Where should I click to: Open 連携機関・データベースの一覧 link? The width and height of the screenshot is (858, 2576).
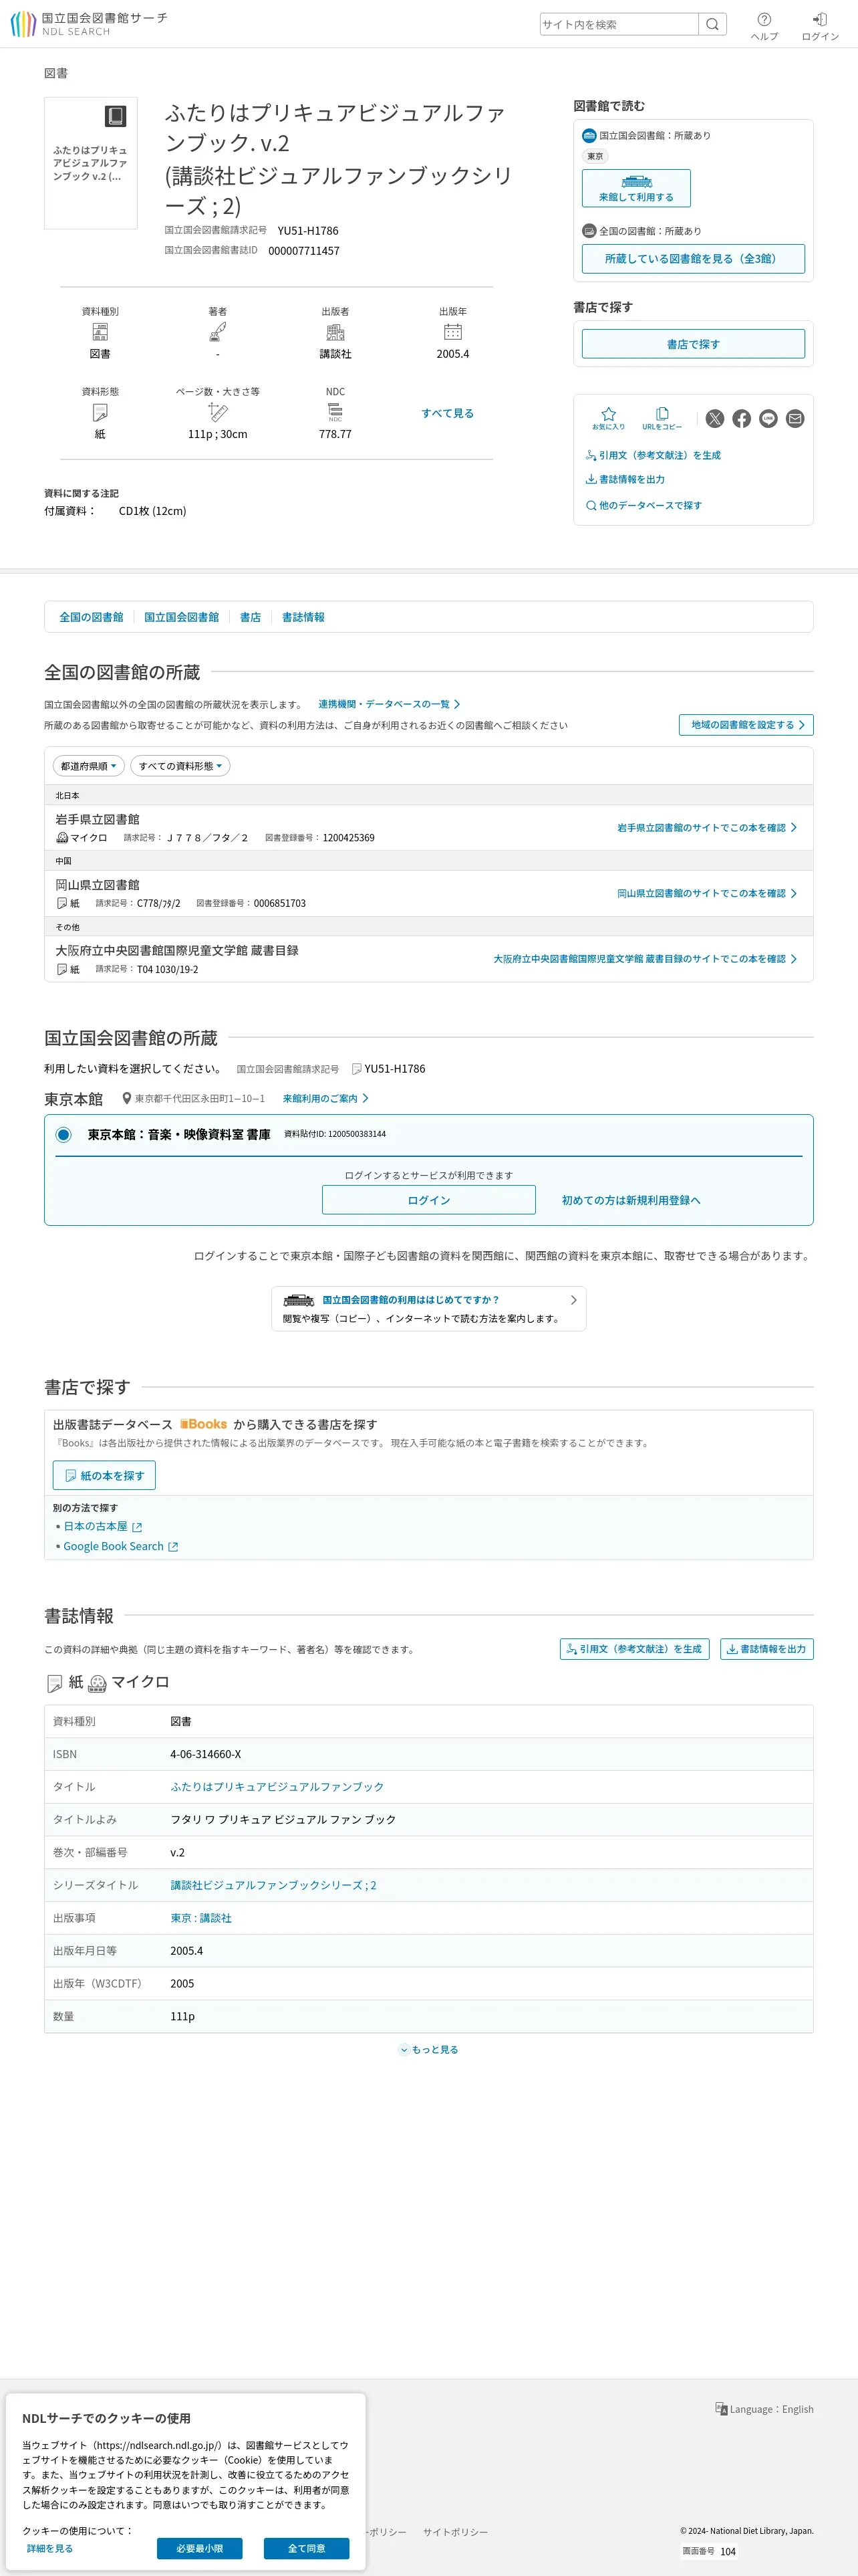[x=388, y=704]
